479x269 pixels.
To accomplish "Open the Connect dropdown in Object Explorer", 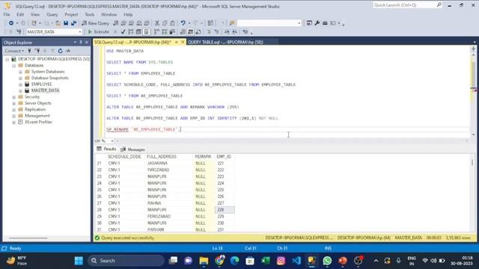I will pyautogui.click(x=14, y=51).
